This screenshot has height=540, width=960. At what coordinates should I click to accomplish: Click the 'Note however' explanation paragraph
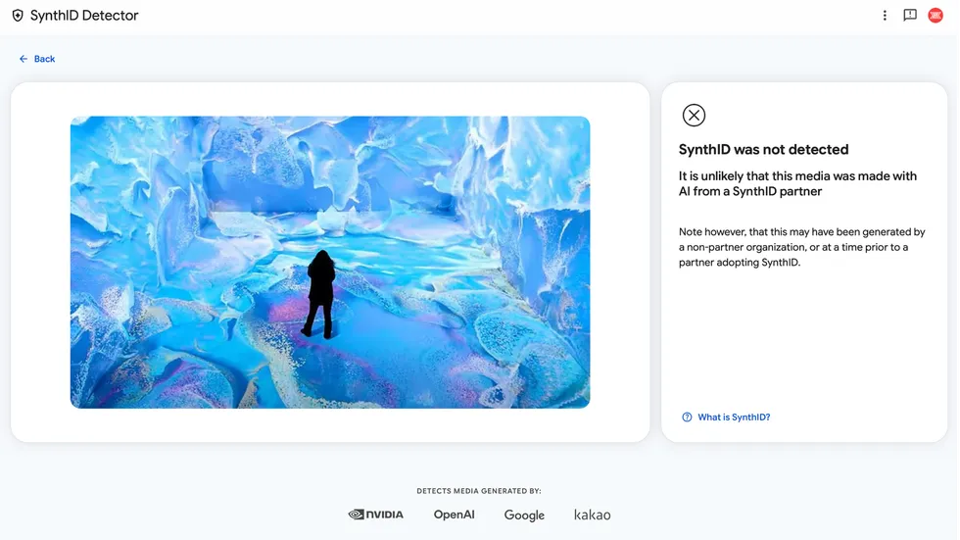click(x=801, y=247)
